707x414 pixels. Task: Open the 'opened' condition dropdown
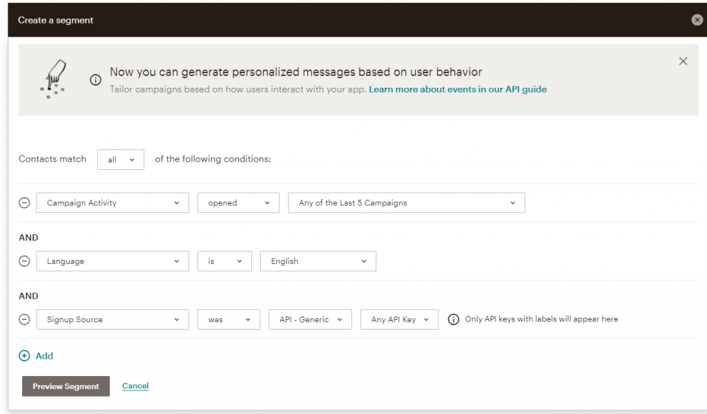click(x=238, y=203)
